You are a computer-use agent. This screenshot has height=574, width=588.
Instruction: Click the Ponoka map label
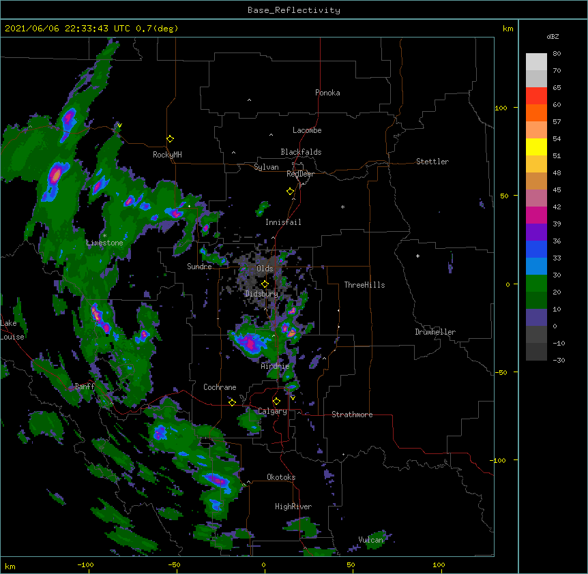(x=327, y=93)
